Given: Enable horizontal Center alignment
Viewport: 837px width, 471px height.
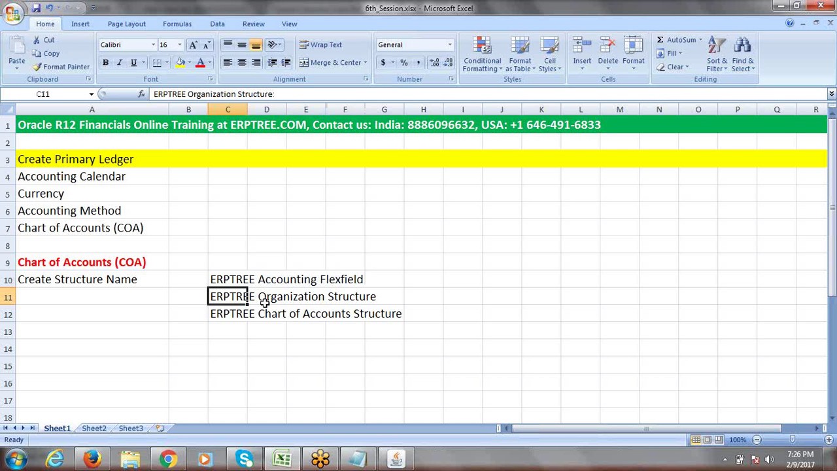Looking at the screenshot, I should click(242, 63).
